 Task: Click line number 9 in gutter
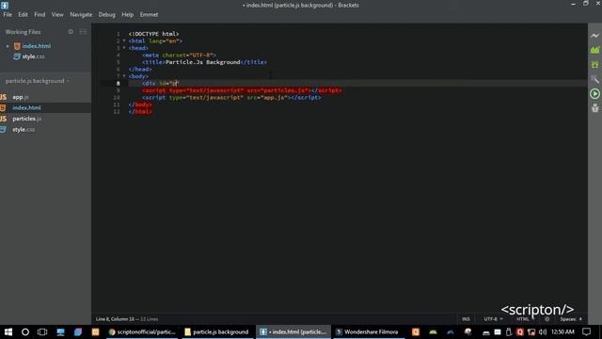pyautogui.click(x=118, y=90)
